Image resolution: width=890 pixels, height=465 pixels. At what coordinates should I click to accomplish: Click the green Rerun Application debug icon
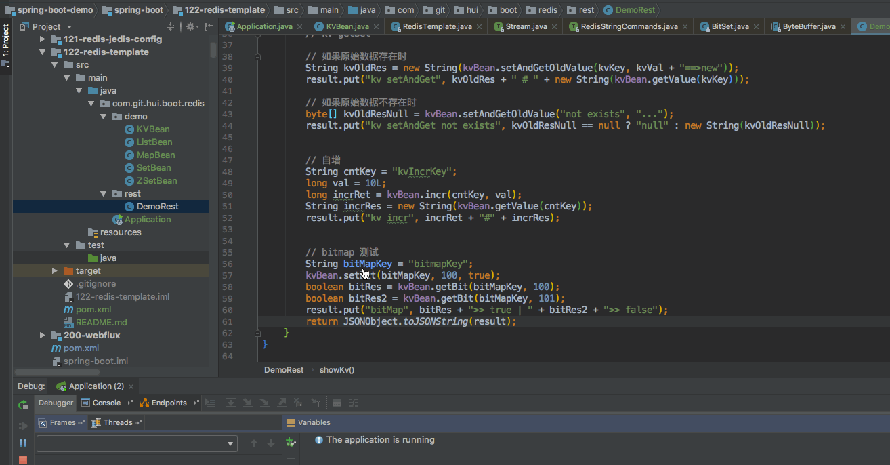tap(23, 405)
